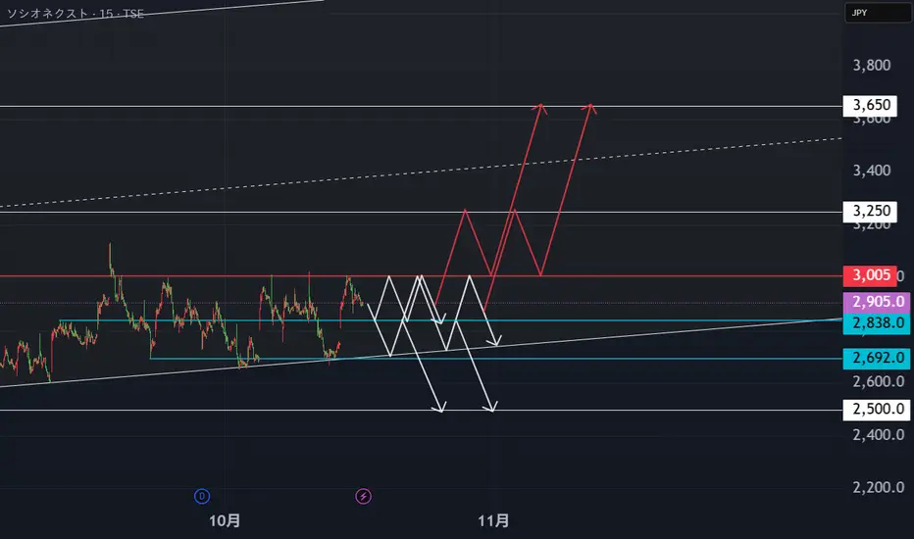Click the 11月 date axis label
This screenshot has height=539, width=914.
click(x=493, y=521)
